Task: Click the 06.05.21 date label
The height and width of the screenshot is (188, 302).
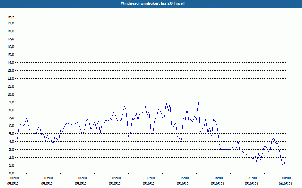Action: (286, 184)
